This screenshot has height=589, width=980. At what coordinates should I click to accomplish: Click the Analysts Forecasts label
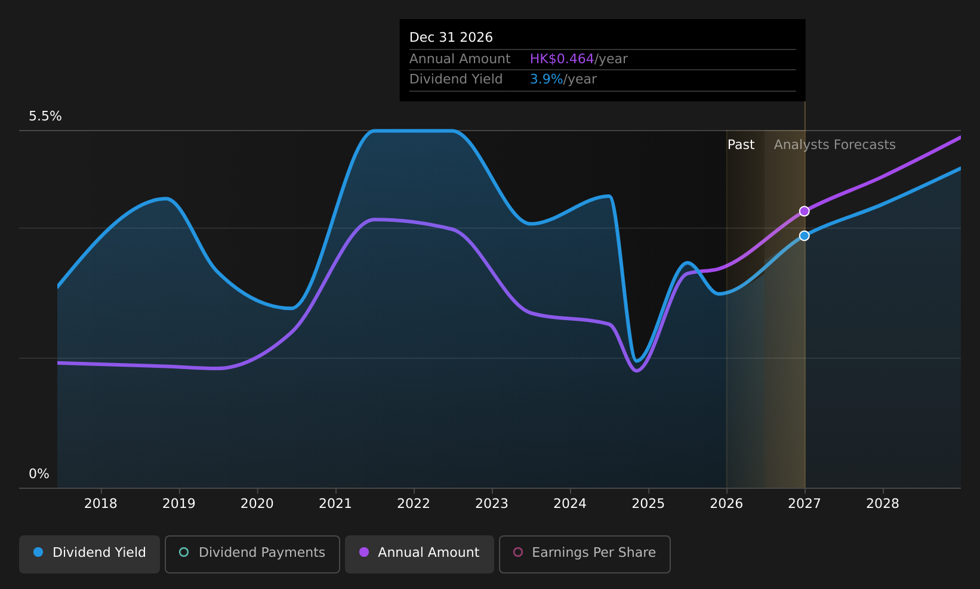834,145
